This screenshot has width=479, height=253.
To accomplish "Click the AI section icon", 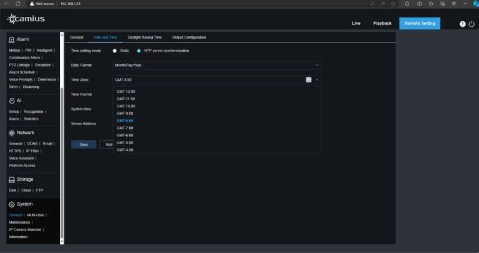I will 12,100.
